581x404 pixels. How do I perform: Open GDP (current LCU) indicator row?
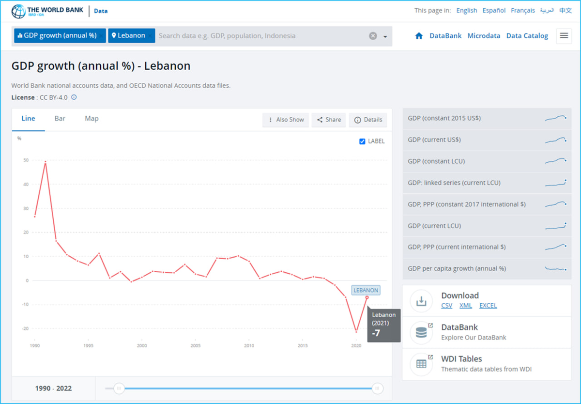487,226
